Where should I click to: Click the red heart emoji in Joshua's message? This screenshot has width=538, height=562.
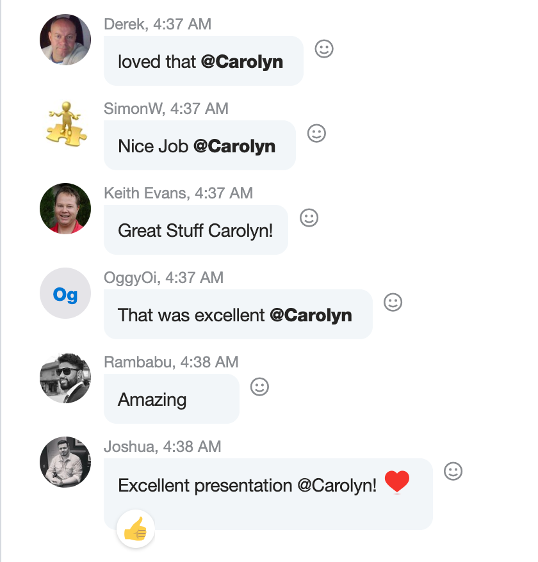coord(396,482)
